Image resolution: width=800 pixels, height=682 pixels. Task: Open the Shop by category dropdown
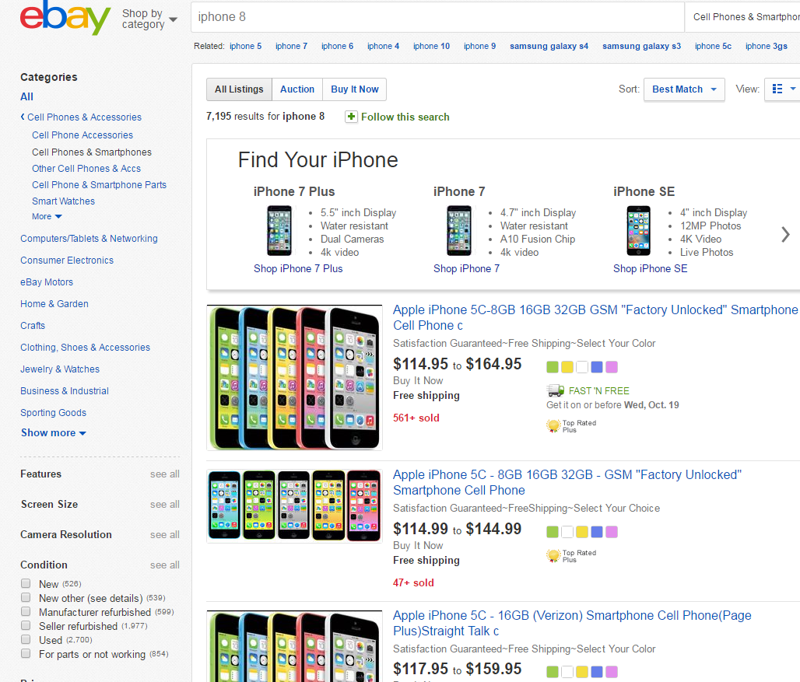coord(149,19)
